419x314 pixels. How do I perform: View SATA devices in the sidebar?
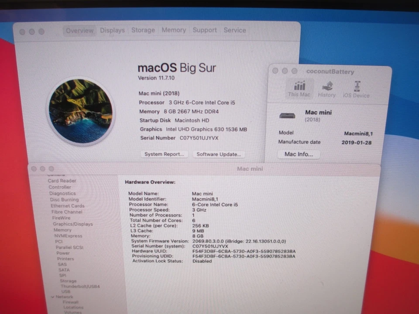pos(64,270)
